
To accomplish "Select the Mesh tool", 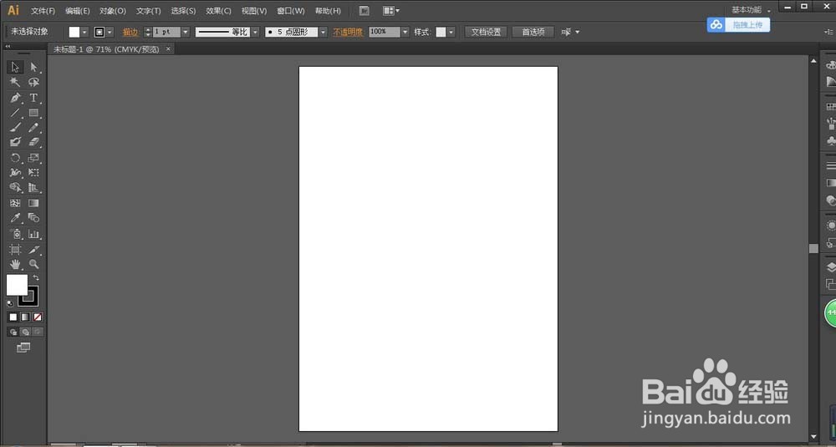I will [x=15, y=203].
